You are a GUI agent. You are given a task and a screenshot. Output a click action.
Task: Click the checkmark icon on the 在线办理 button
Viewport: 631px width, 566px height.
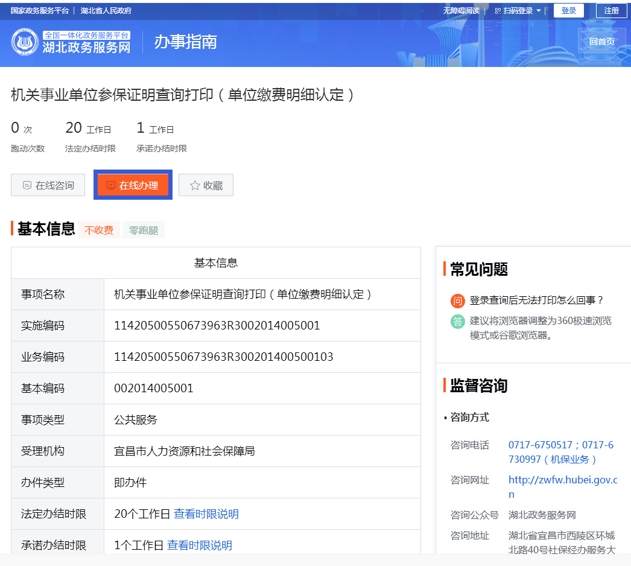pyautogui.click(x=111, y=185)
